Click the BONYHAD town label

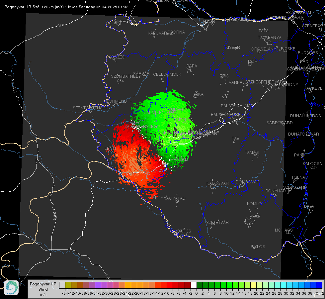[276, 191]
